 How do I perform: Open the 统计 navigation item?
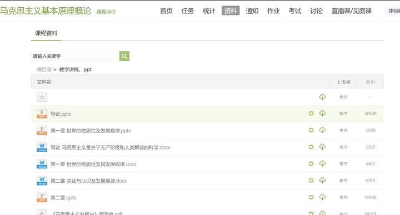209,11
